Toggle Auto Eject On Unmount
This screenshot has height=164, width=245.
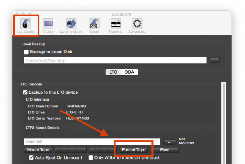click(32, 158)
